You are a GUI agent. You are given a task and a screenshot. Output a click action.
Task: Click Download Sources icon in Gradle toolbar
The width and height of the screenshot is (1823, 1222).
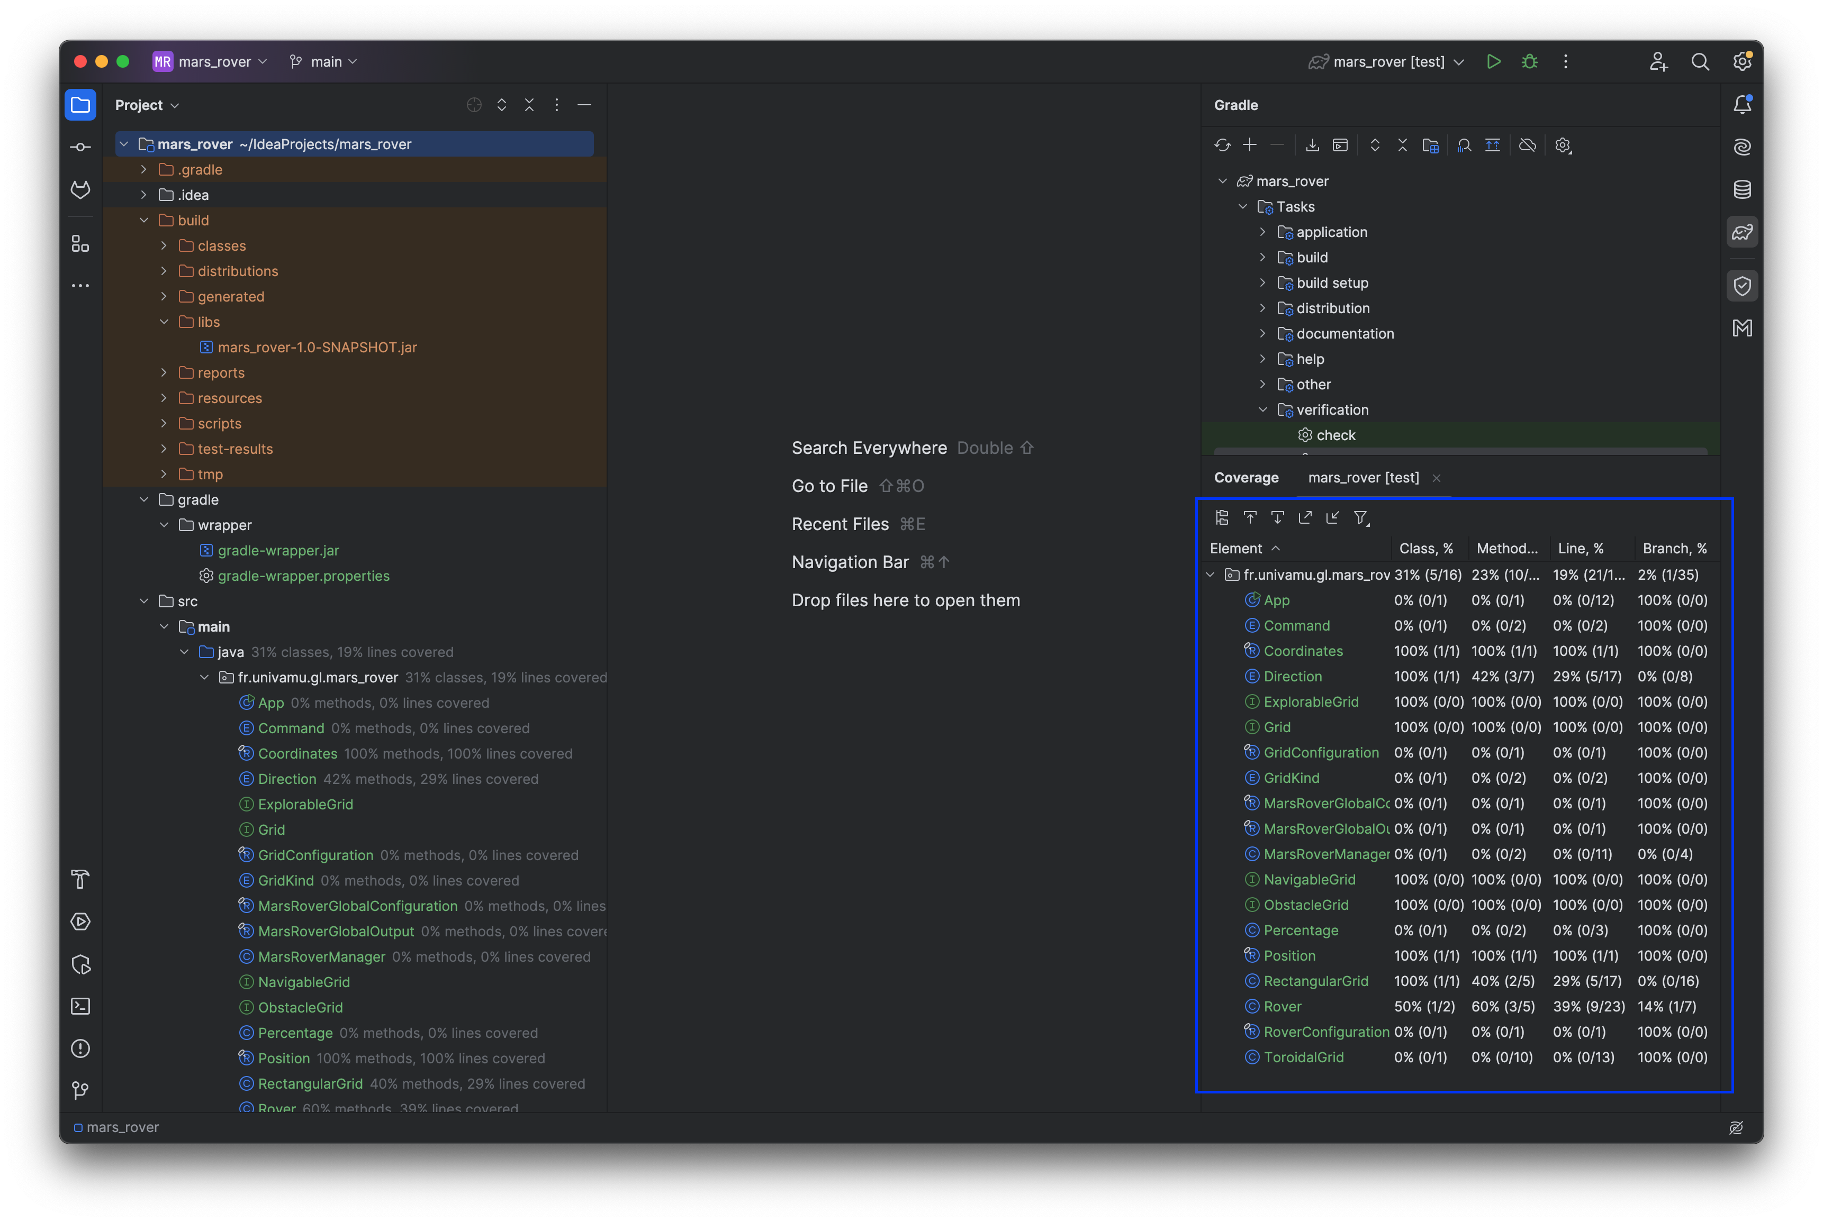pyautogui.click(x=1312, y=145)
